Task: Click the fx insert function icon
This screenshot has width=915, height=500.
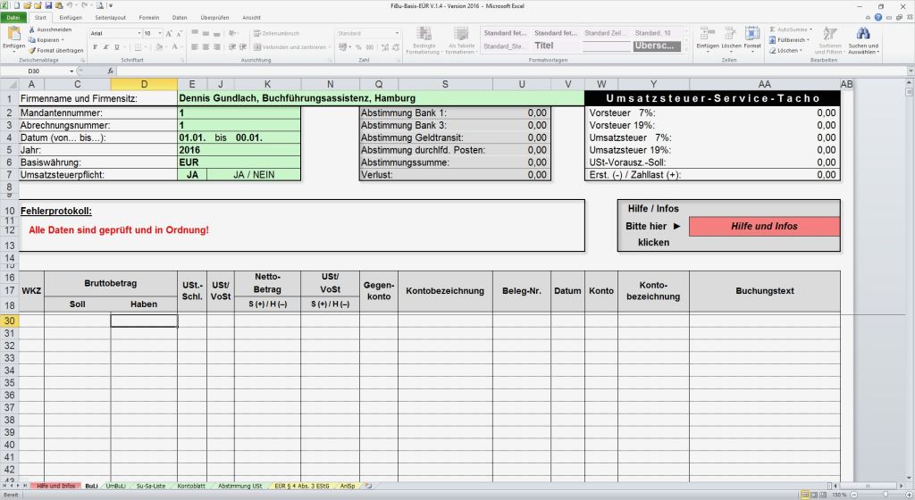Action: point(110,71)
